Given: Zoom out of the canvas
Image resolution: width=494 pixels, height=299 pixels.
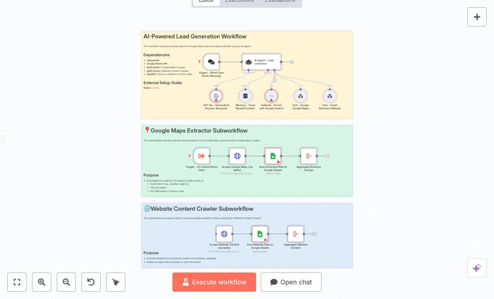Looking at the screenshot, I should point(66,282).
